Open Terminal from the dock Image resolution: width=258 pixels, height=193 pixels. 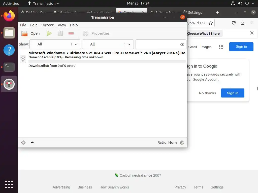pos(9,67)
